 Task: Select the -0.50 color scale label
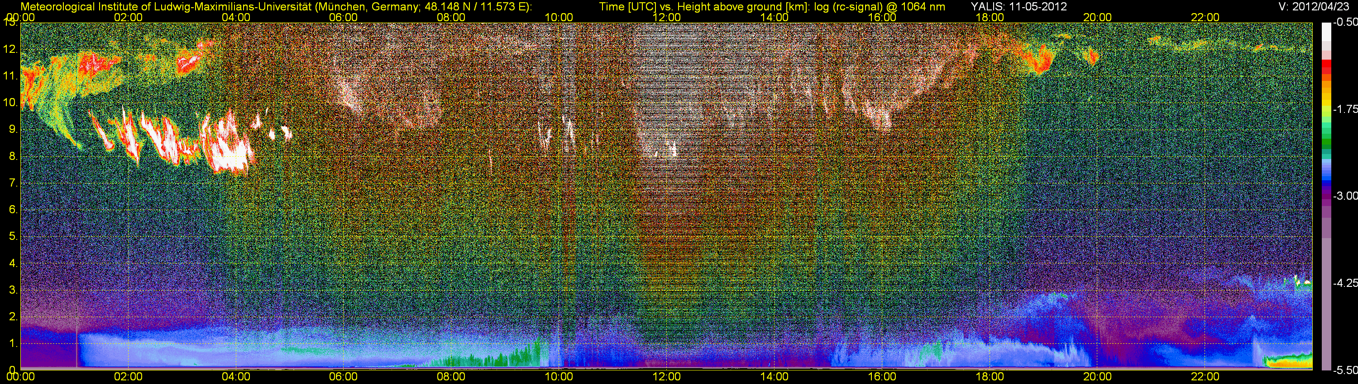(x=1345, y=23)
